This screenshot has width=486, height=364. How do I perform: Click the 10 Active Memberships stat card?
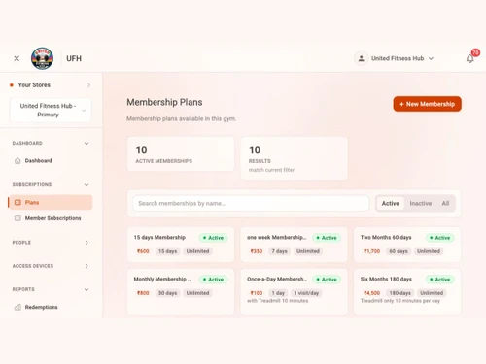tap(181, 154)
